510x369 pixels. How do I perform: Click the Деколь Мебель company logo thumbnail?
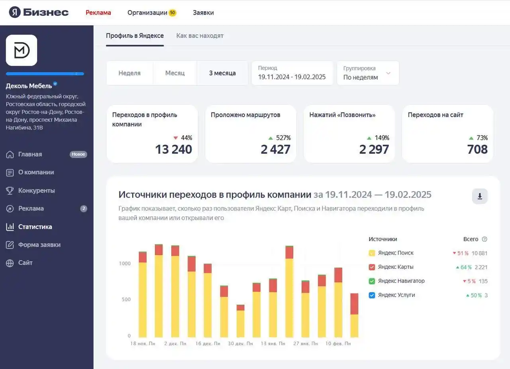[22, 50]
